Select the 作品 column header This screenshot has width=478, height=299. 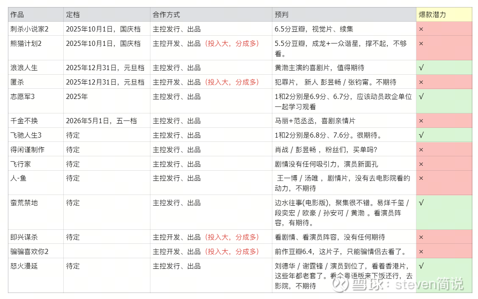point(17,15)
